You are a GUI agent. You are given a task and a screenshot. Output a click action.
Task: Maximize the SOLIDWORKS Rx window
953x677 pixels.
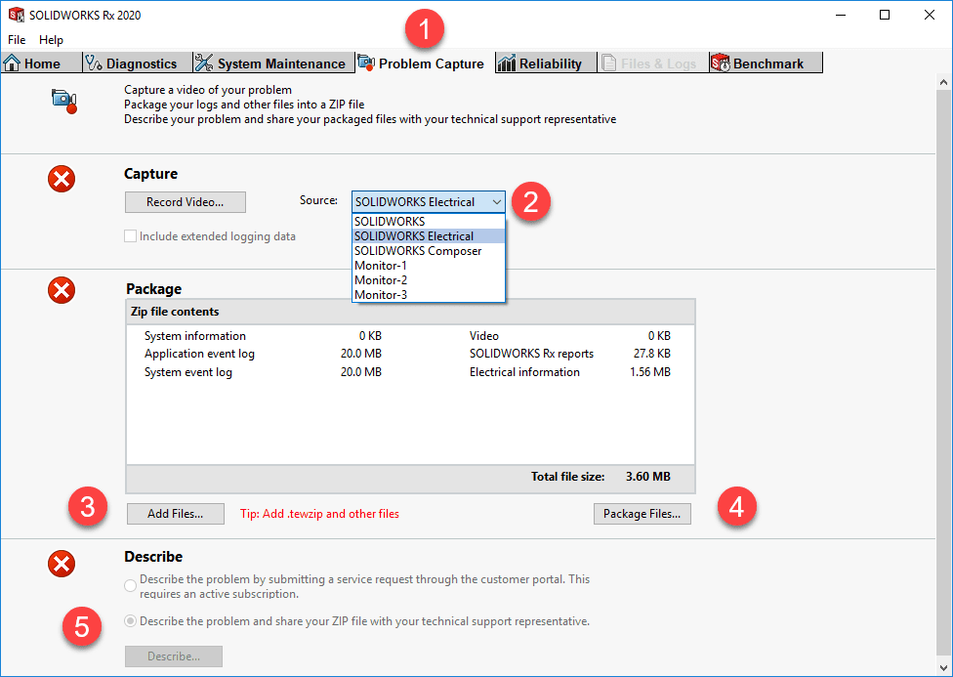click(x=885, y=15)
